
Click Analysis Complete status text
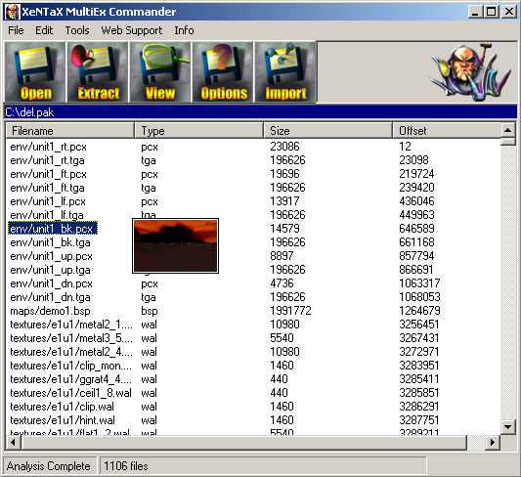click(x=48, y=466)
